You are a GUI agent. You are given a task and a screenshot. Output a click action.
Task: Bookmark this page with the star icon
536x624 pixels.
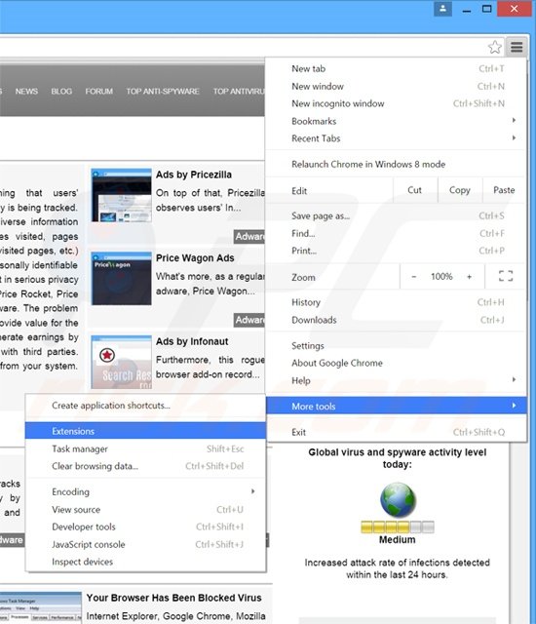(495, 48)
